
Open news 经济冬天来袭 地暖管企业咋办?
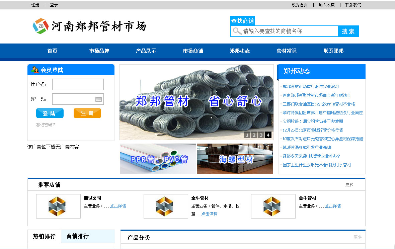click(x=311, y=156)
